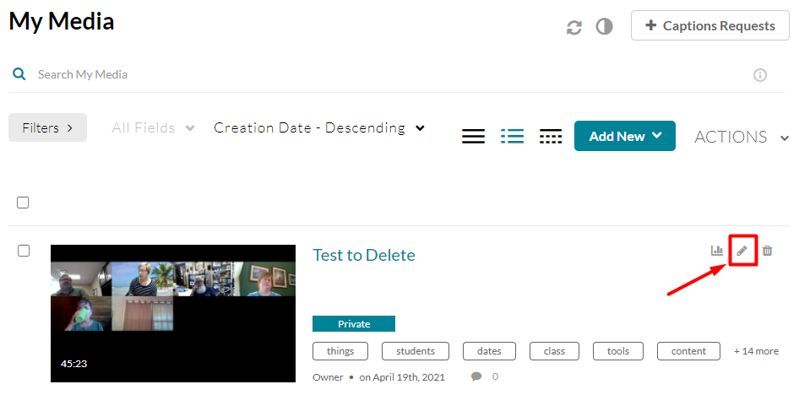The height and width of the screenshot is (395, 799).
Task: Expand the Filters panel
Action: (x=47, y=128)
